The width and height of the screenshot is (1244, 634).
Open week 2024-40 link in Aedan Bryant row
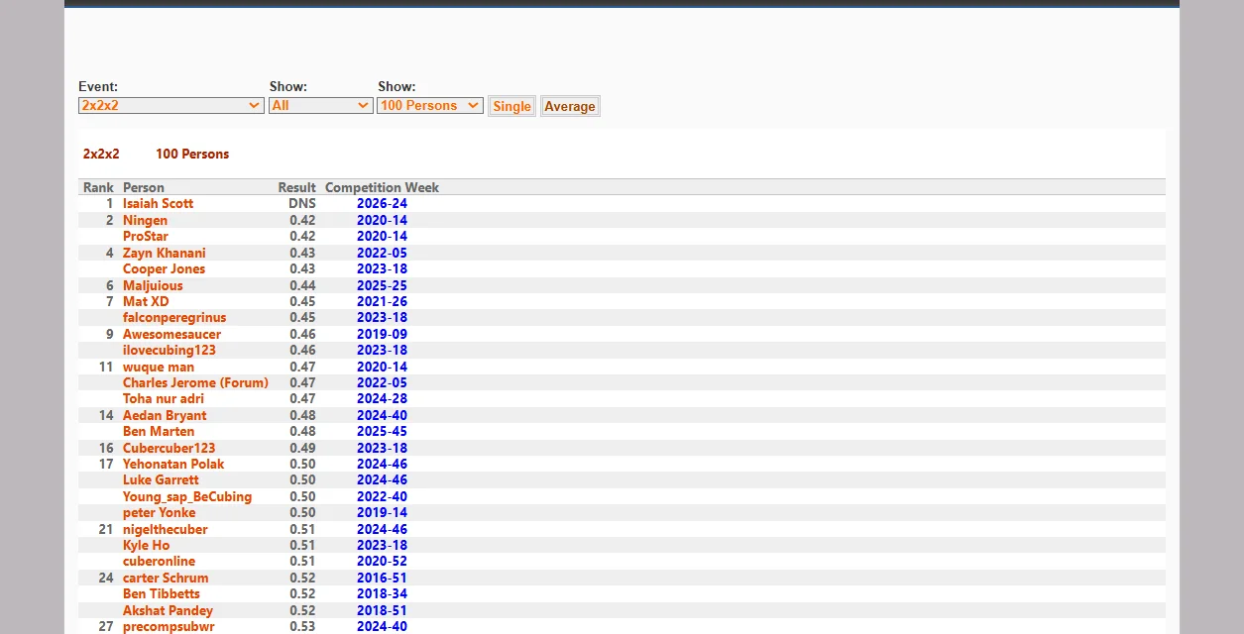pyautogui.click(x=382, y=415)
